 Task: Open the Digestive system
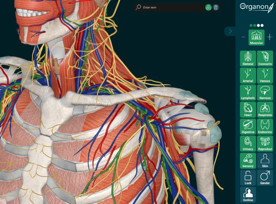(x=248, y=126)
